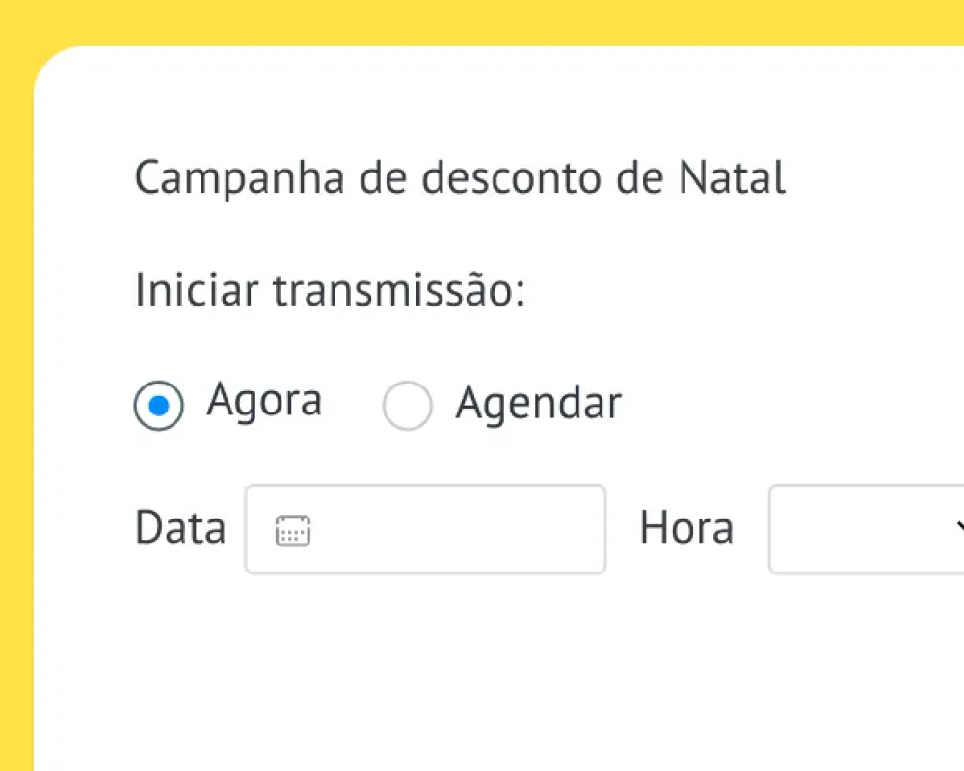The height and width of the screenshot is (771, 964).
Task: Click the yellow strip above the card
Action: click(x=482, y=21)
